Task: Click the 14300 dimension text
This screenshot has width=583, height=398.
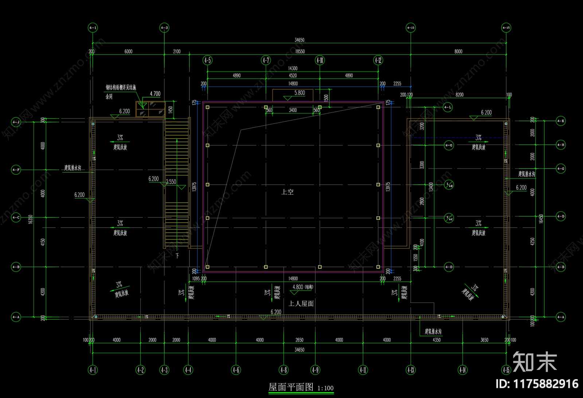Action: point(293,68)
